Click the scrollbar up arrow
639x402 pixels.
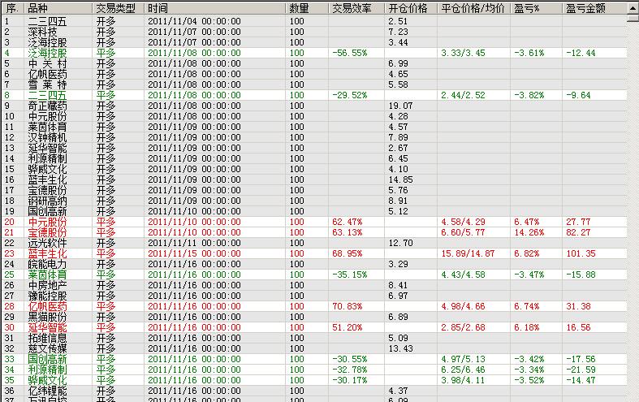coord(633,8)
